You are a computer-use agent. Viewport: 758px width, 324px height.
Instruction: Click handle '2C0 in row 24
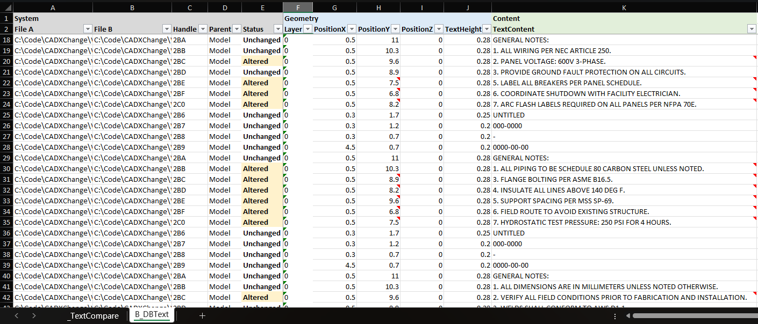coord(190,104)
